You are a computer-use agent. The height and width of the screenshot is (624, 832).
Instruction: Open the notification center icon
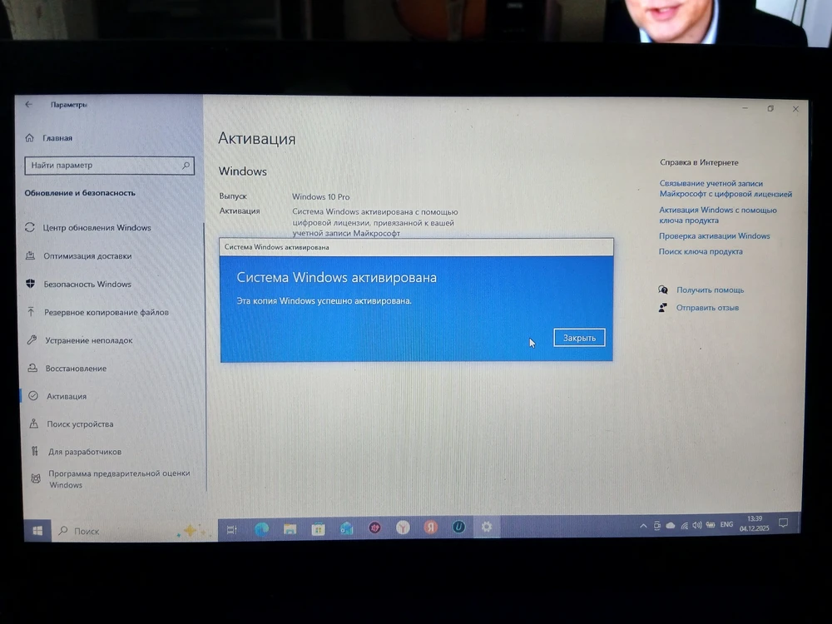pos(783,523)
